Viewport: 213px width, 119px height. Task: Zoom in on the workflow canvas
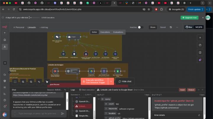[x=23, y=81]
